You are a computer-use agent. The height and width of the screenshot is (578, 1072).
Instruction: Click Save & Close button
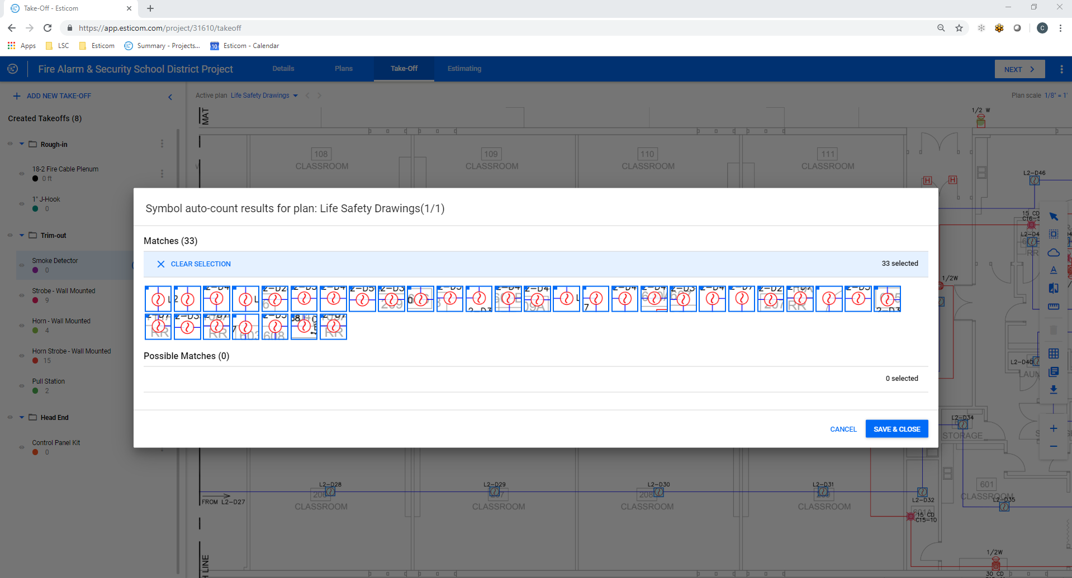(897, 429)
